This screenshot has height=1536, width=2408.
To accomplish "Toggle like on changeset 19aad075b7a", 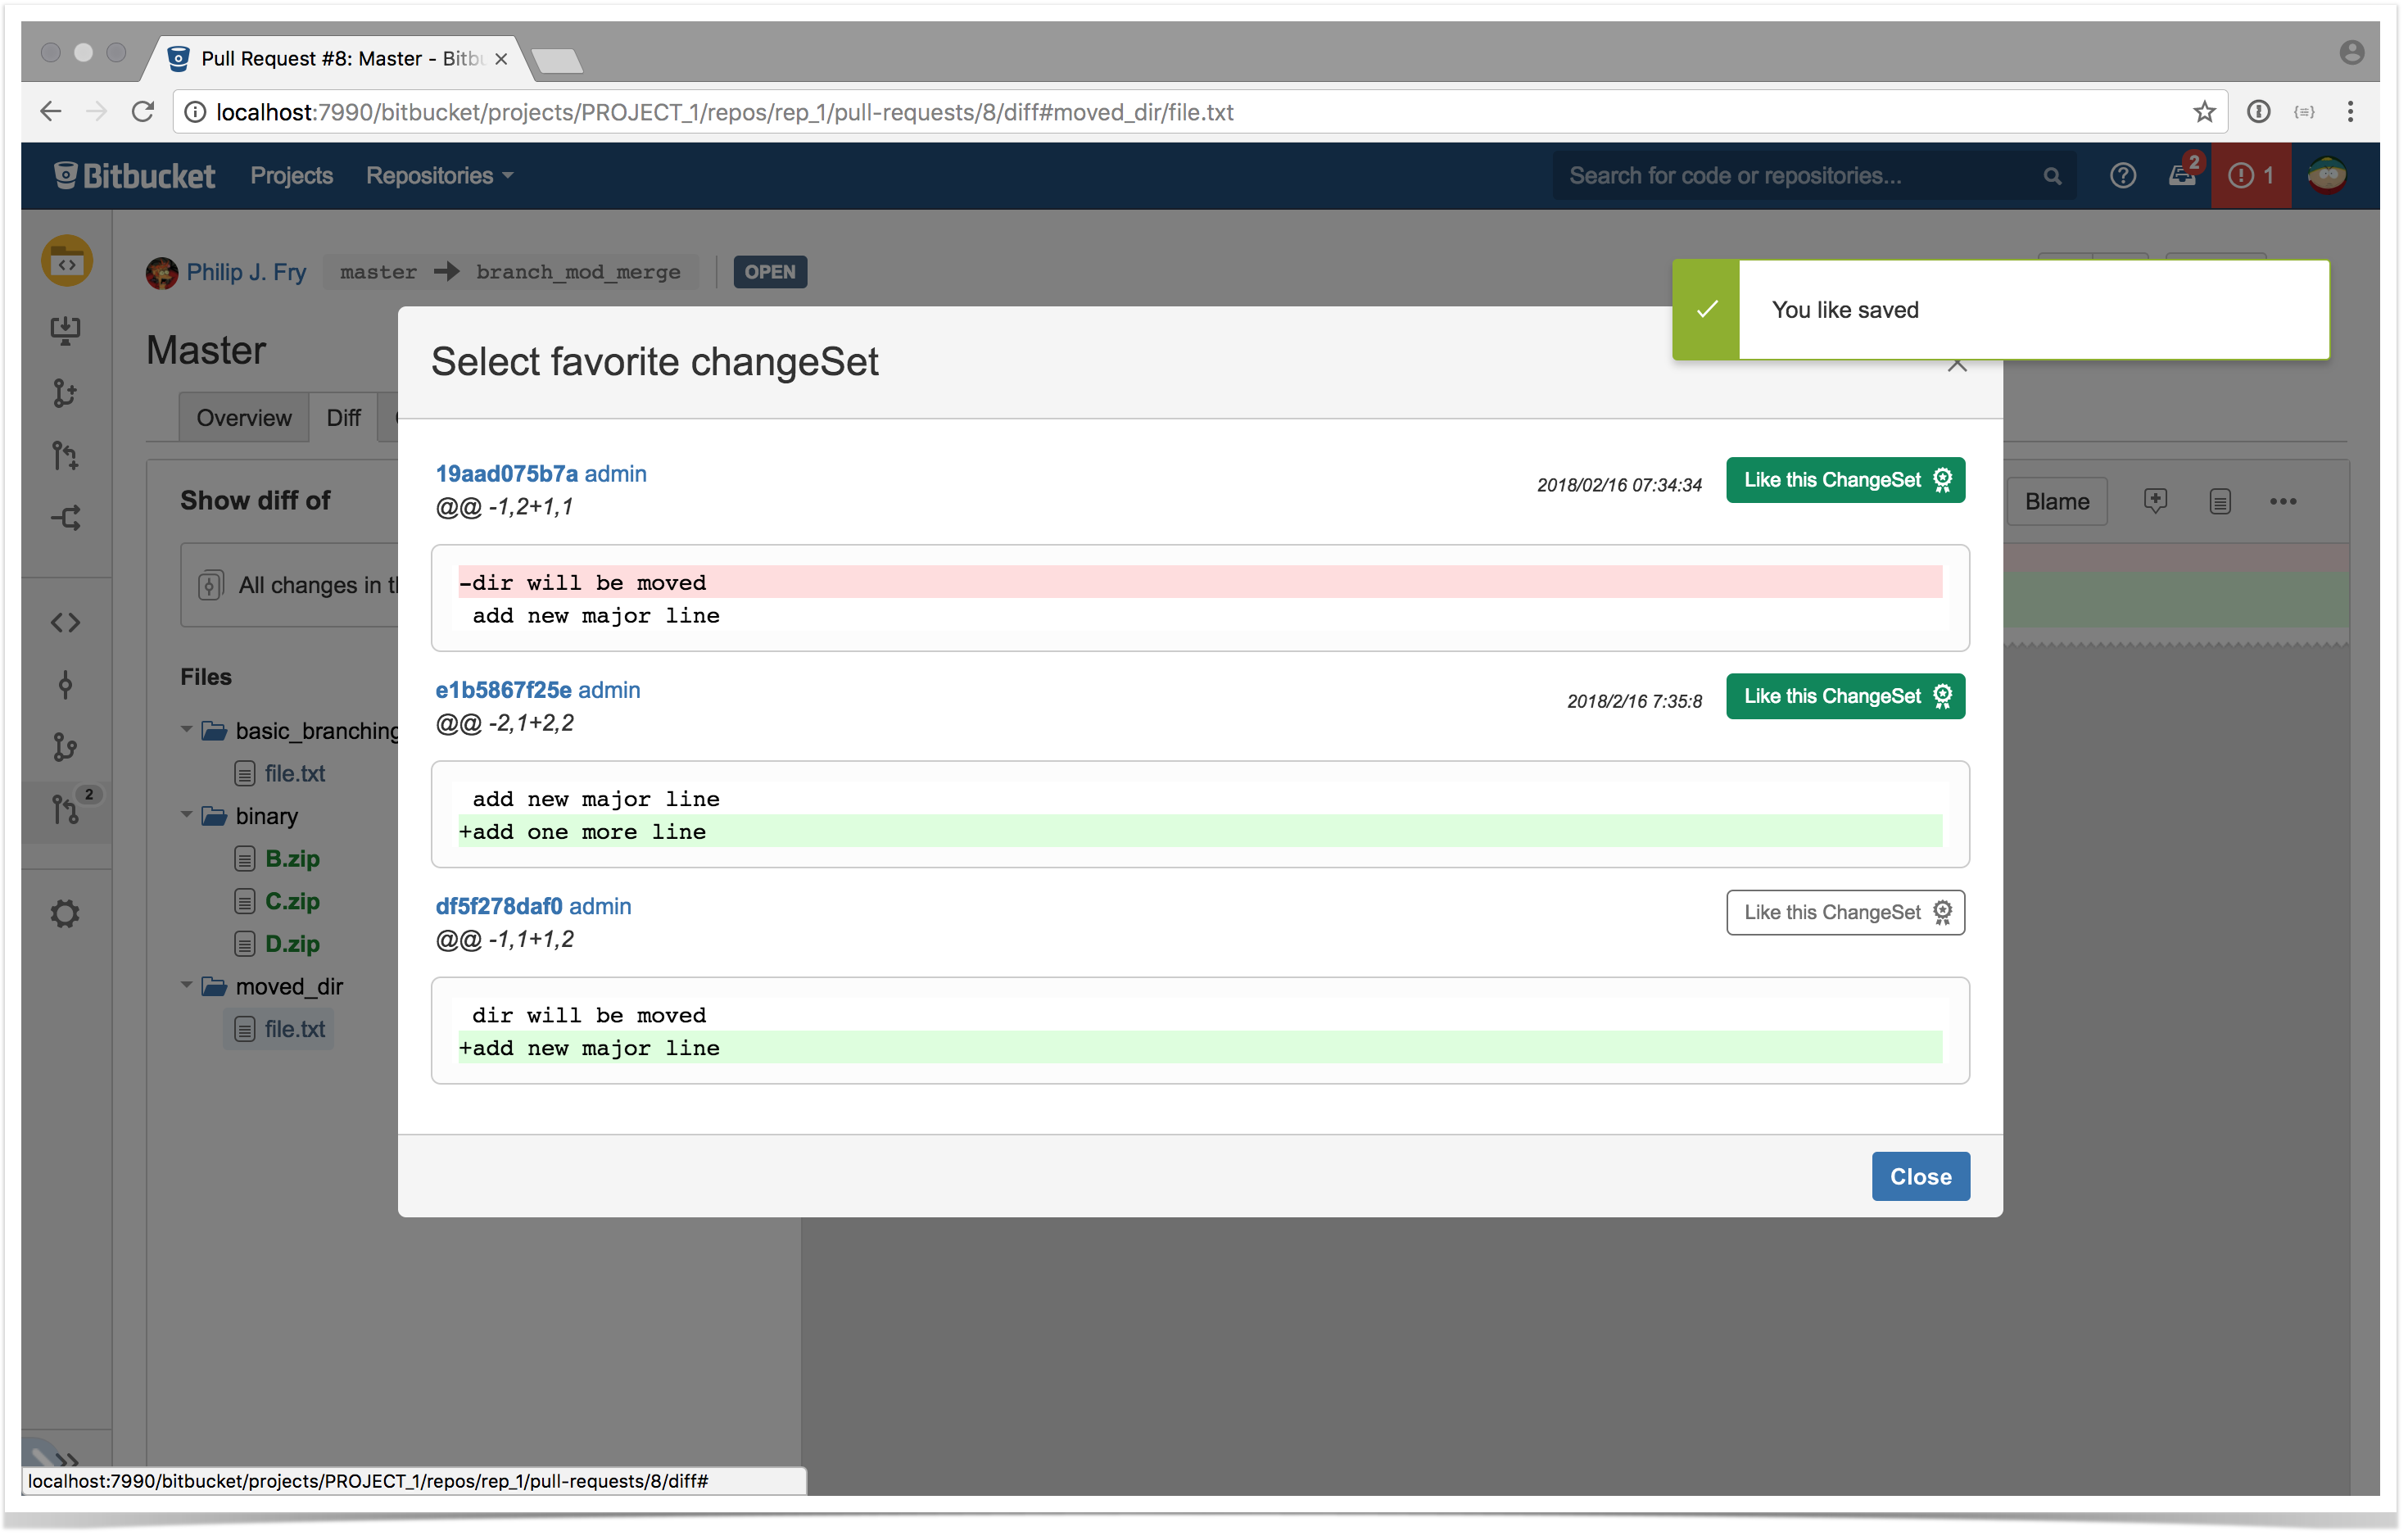I will point(1846,481).
